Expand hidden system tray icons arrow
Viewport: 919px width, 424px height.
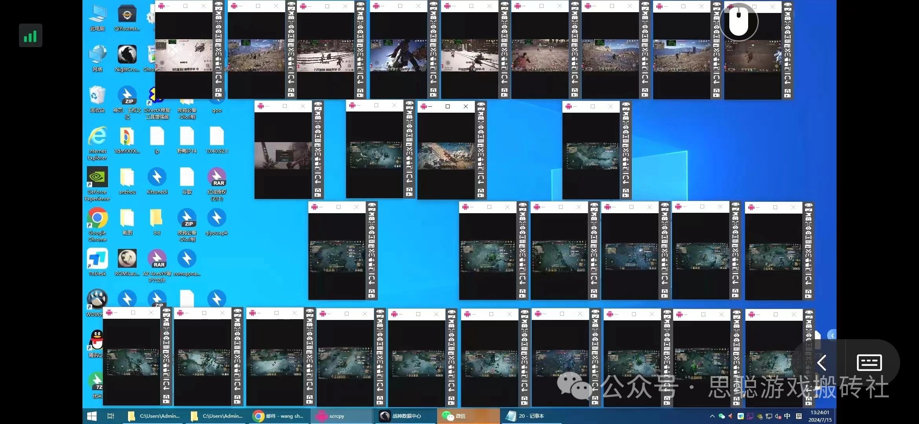tap(712, 416)
